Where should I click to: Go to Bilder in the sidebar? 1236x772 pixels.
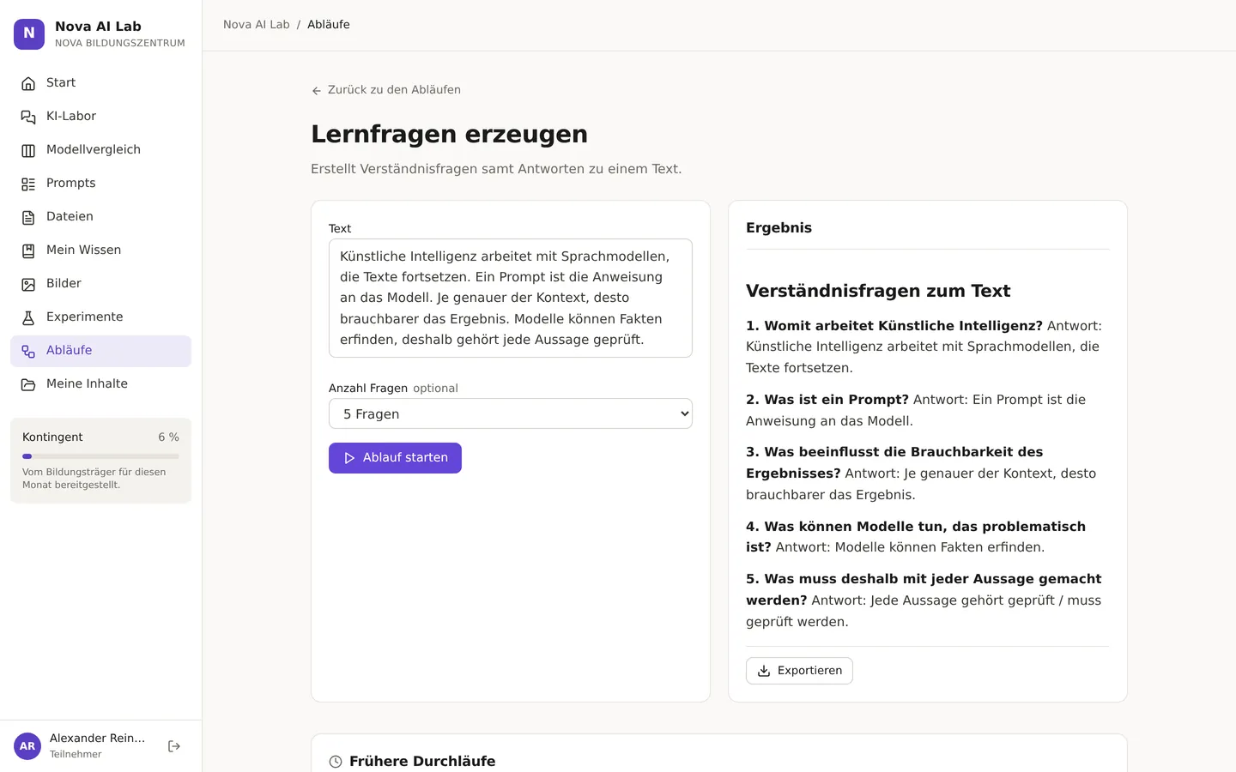[100, 284]
